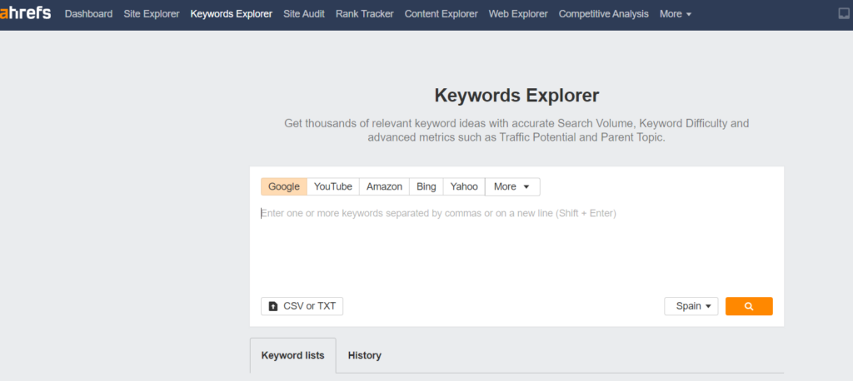The height and width of the screenshot is (381, 853).
Task: Click the orange search magnifier button
Action: pyautogui.click(x=749, y=306)
